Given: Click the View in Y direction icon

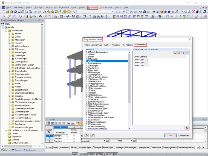Looking at the screenshot, I should (138, 16).
